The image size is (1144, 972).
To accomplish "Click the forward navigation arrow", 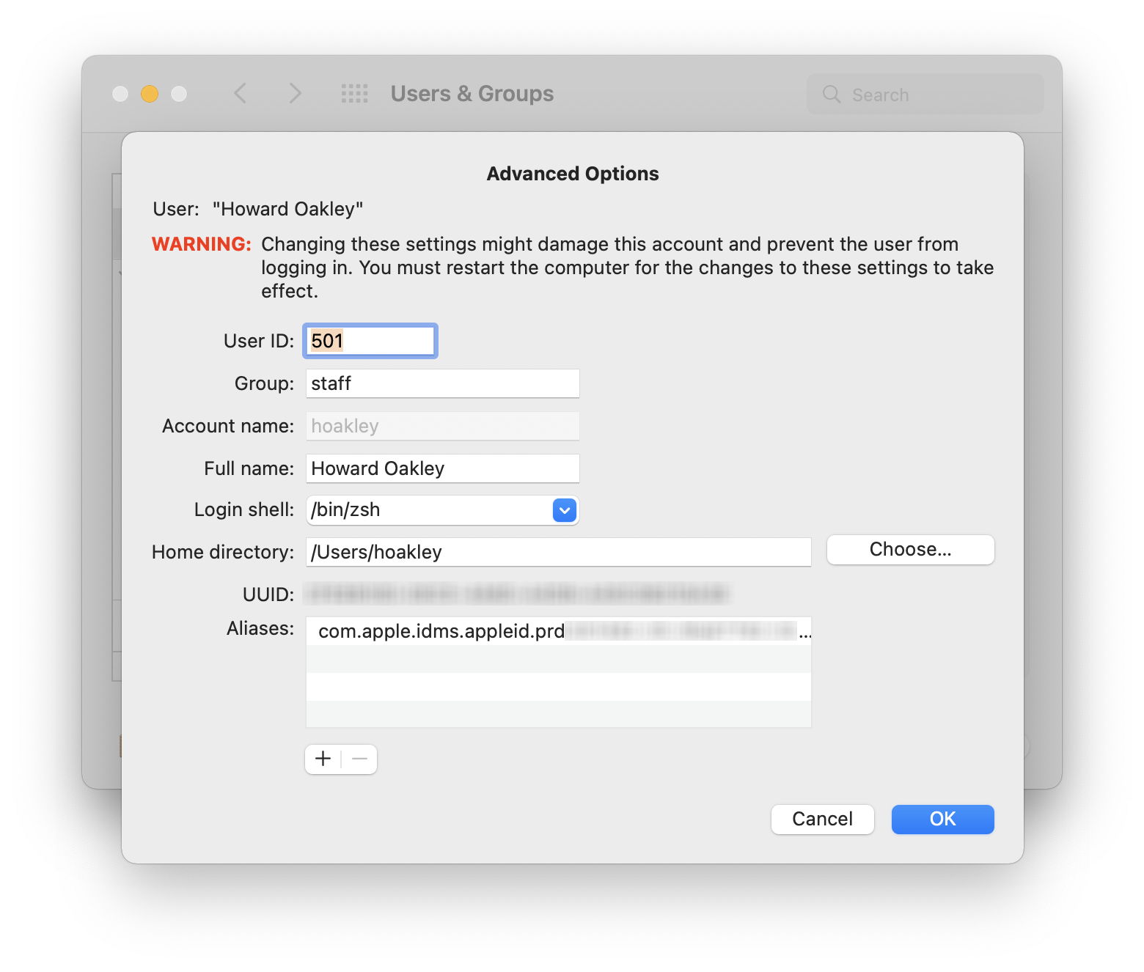I will click(294, 93).
